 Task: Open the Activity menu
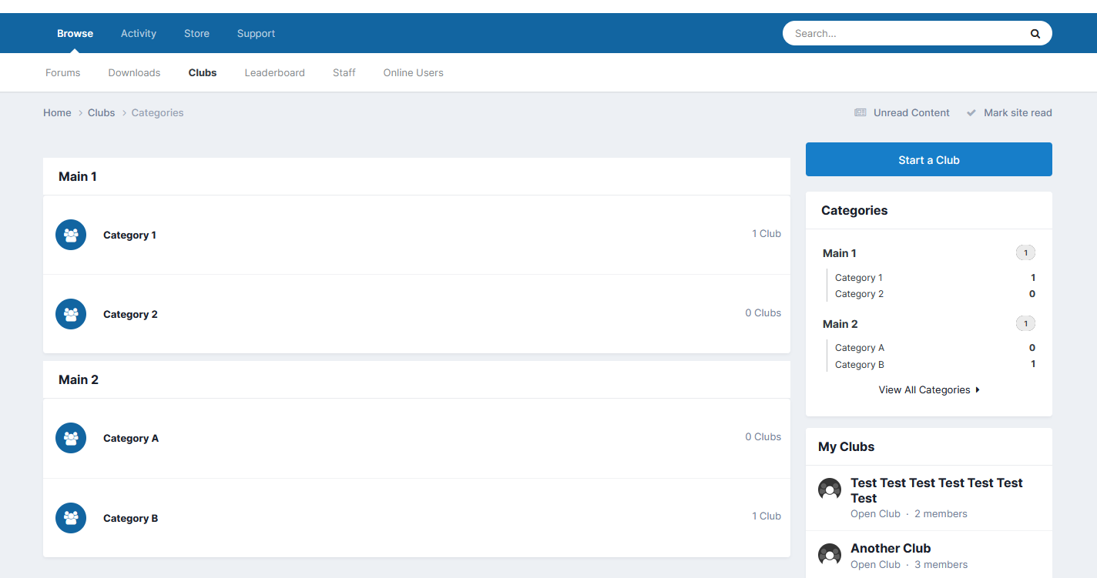tap(139, 33)
